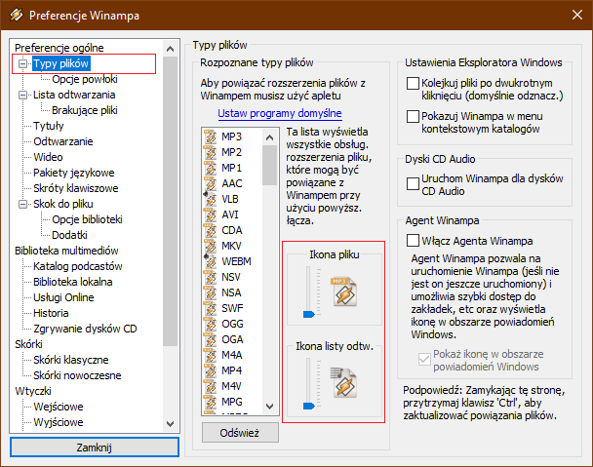
Task: Open Brakujące pliki preferences page
Action: (85, 110)
